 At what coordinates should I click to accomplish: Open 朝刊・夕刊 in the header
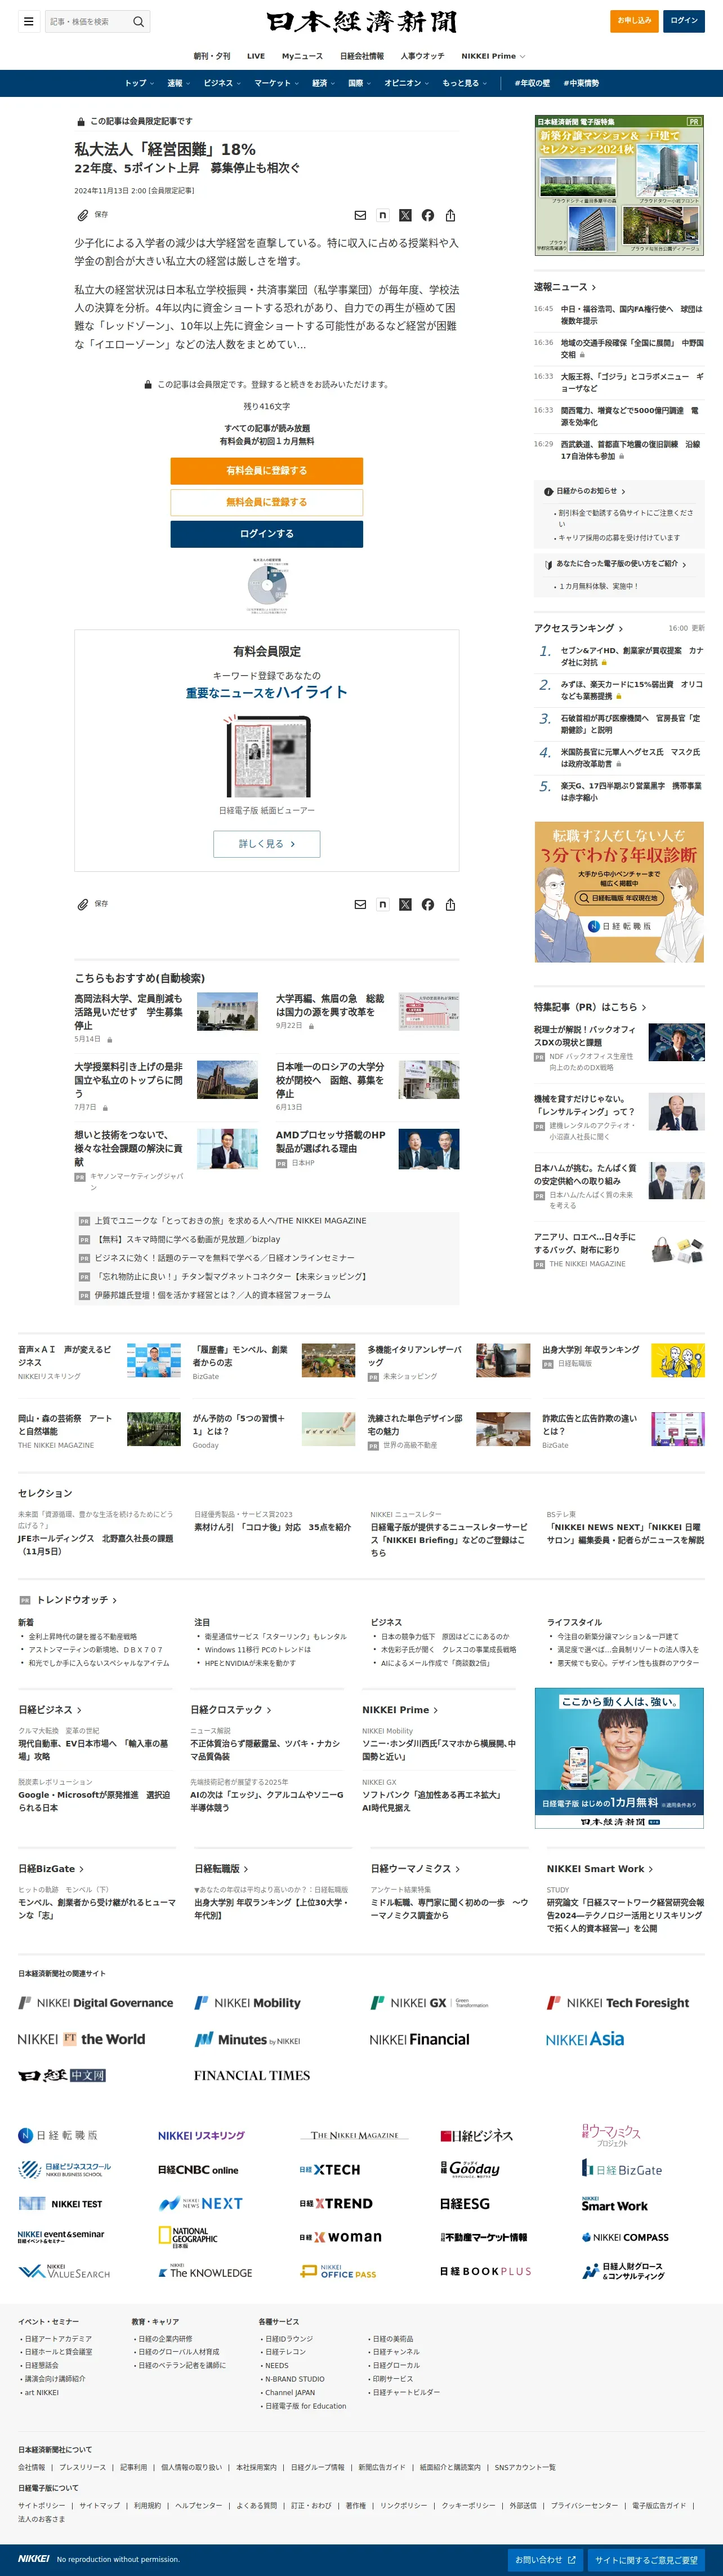(x=212, y=56)
